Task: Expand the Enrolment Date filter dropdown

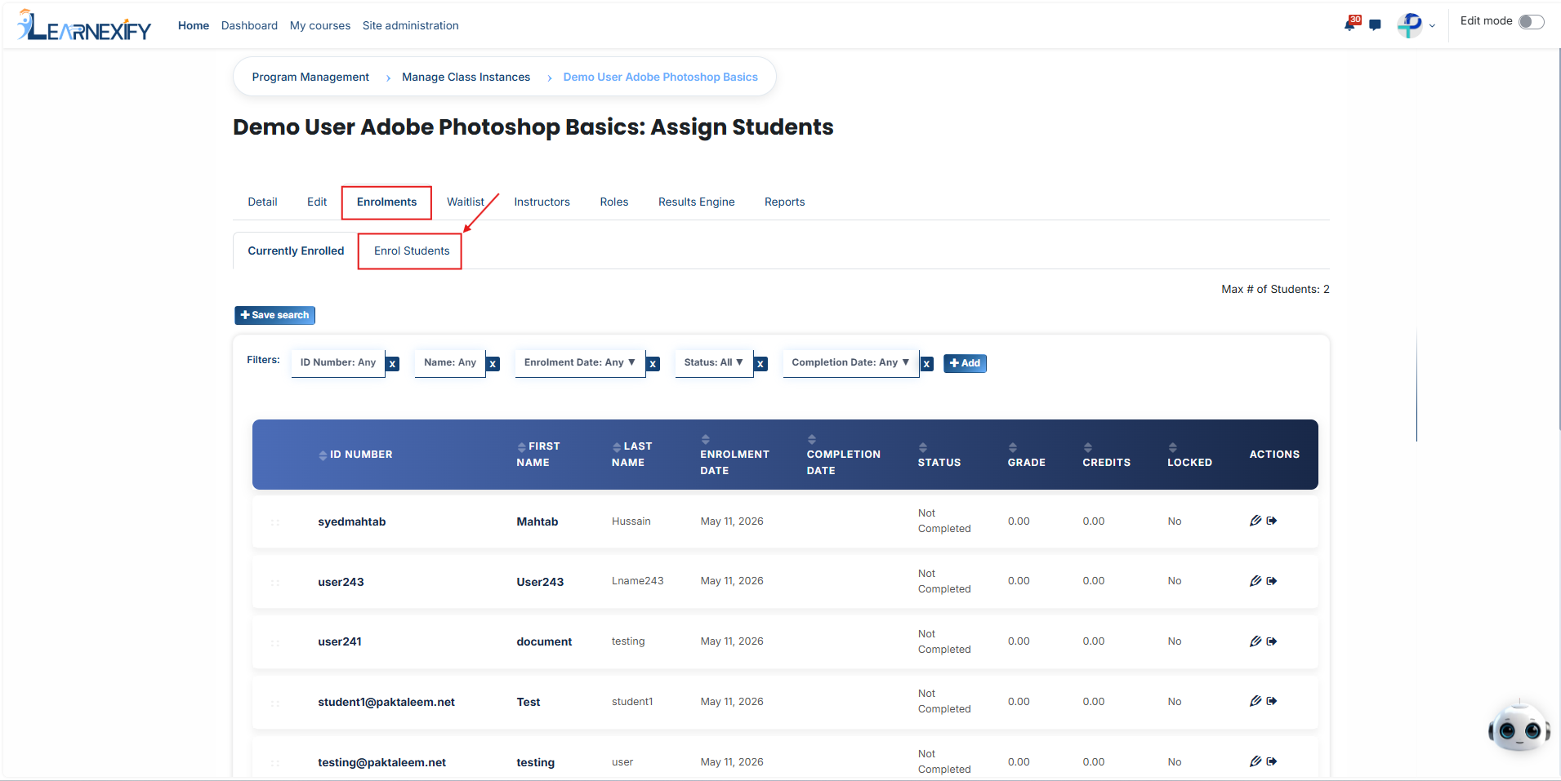Action: click(579, 362)
